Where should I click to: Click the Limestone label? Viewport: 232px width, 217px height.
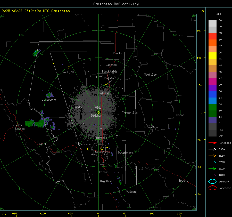click(x=49, y=100)
